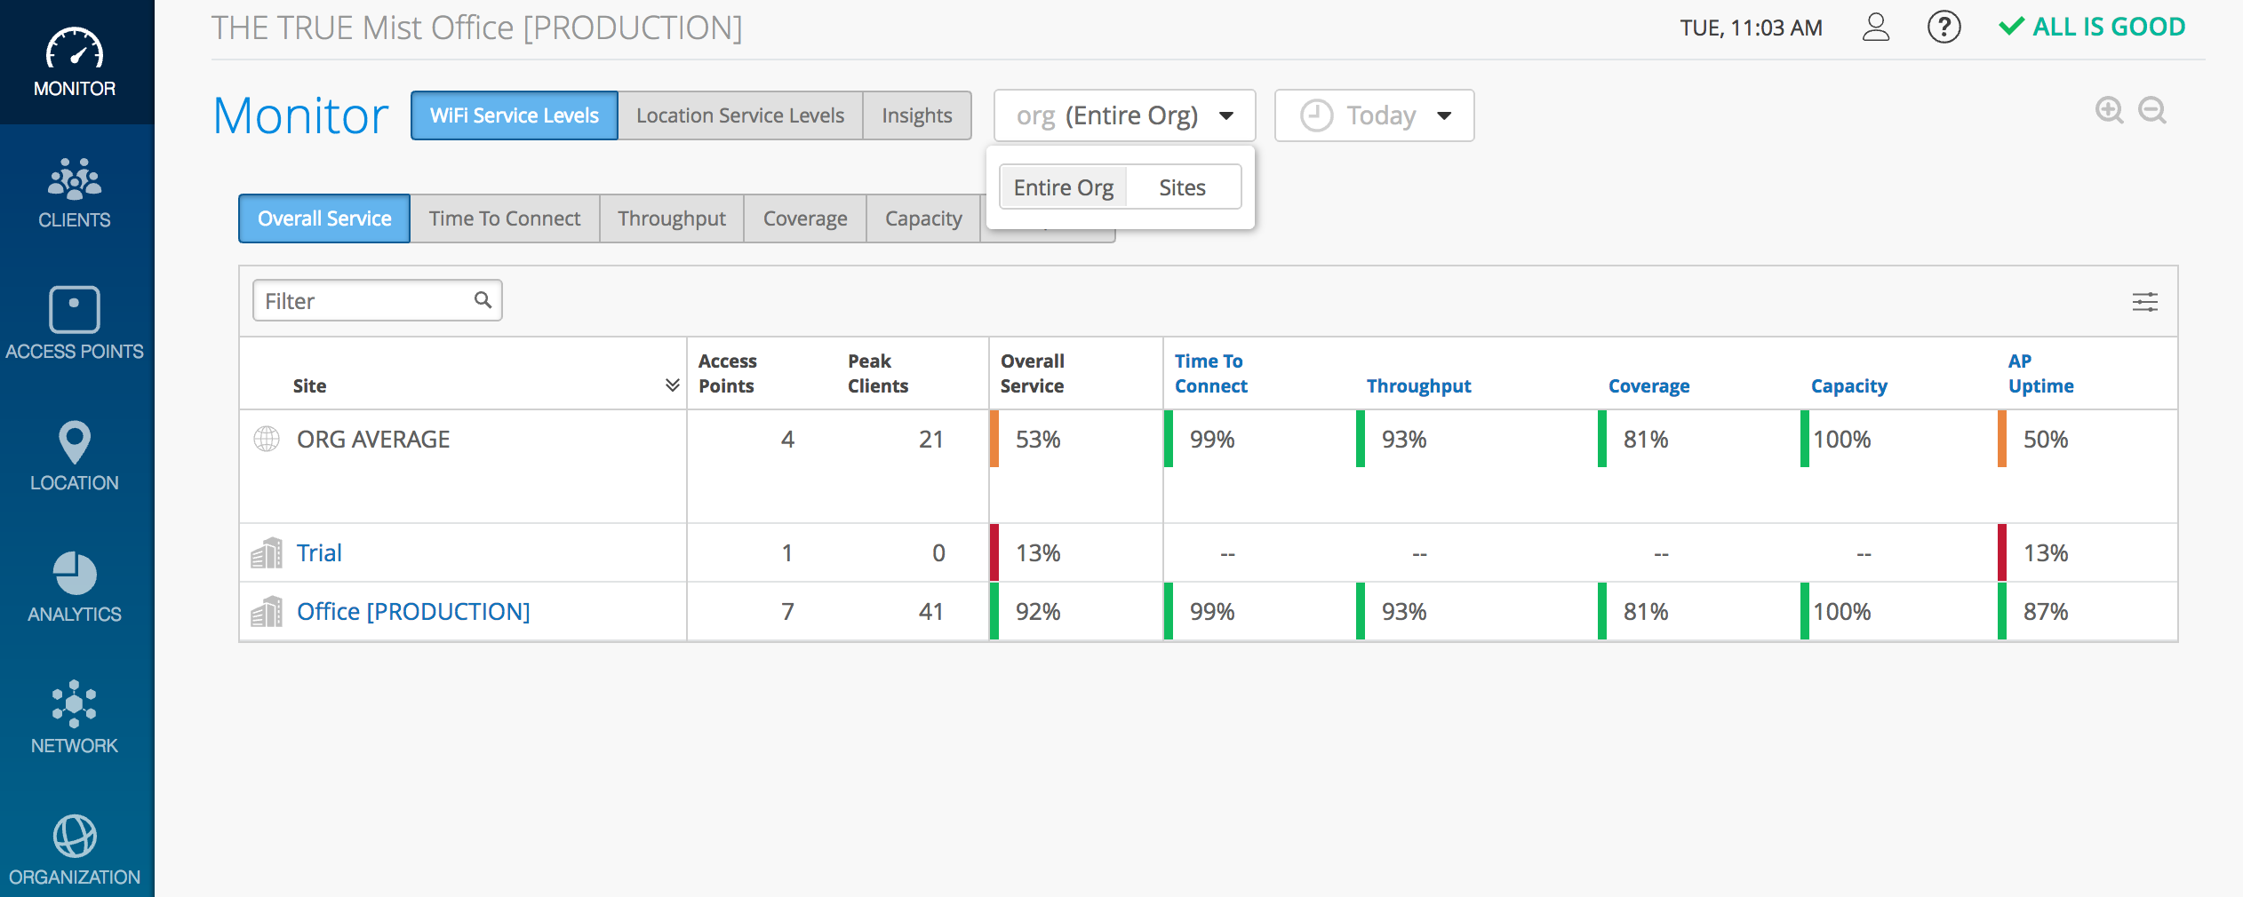Select the Entire Org toggle option
This screenshot has width=2243, height=897.
pyautogui.click(x=1063, y=187)
